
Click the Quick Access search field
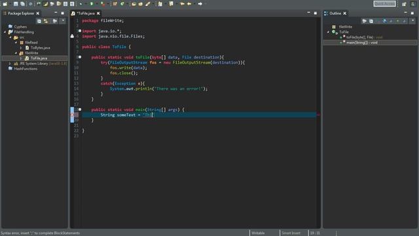tap(385, 4)
